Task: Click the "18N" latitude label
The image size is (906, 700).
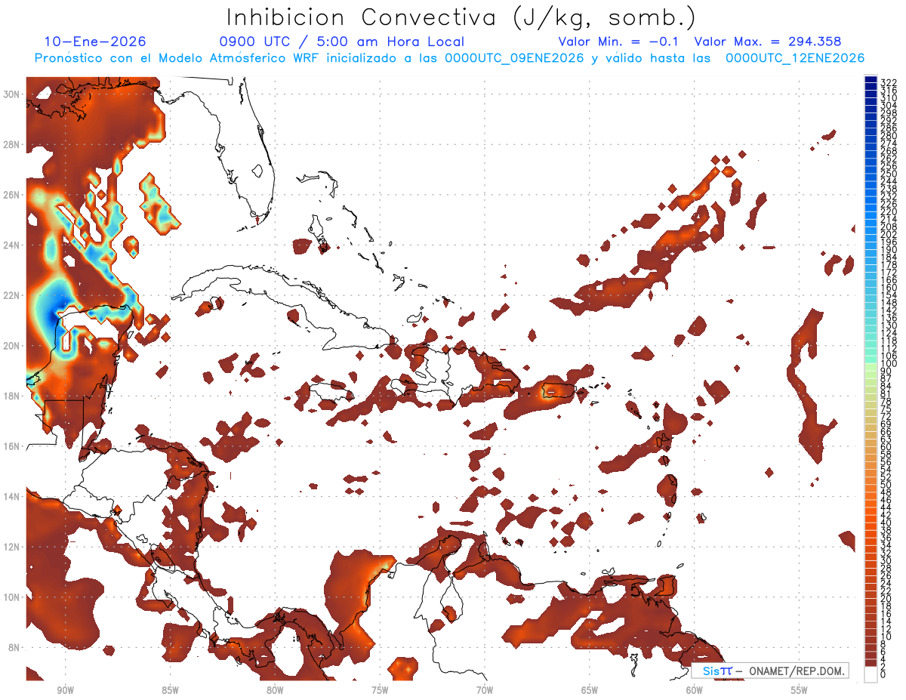Action: (x=13, y=396)
